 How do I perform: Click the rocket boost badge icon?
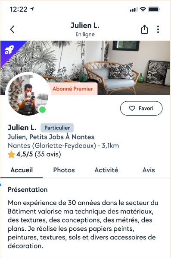point(9,50)
